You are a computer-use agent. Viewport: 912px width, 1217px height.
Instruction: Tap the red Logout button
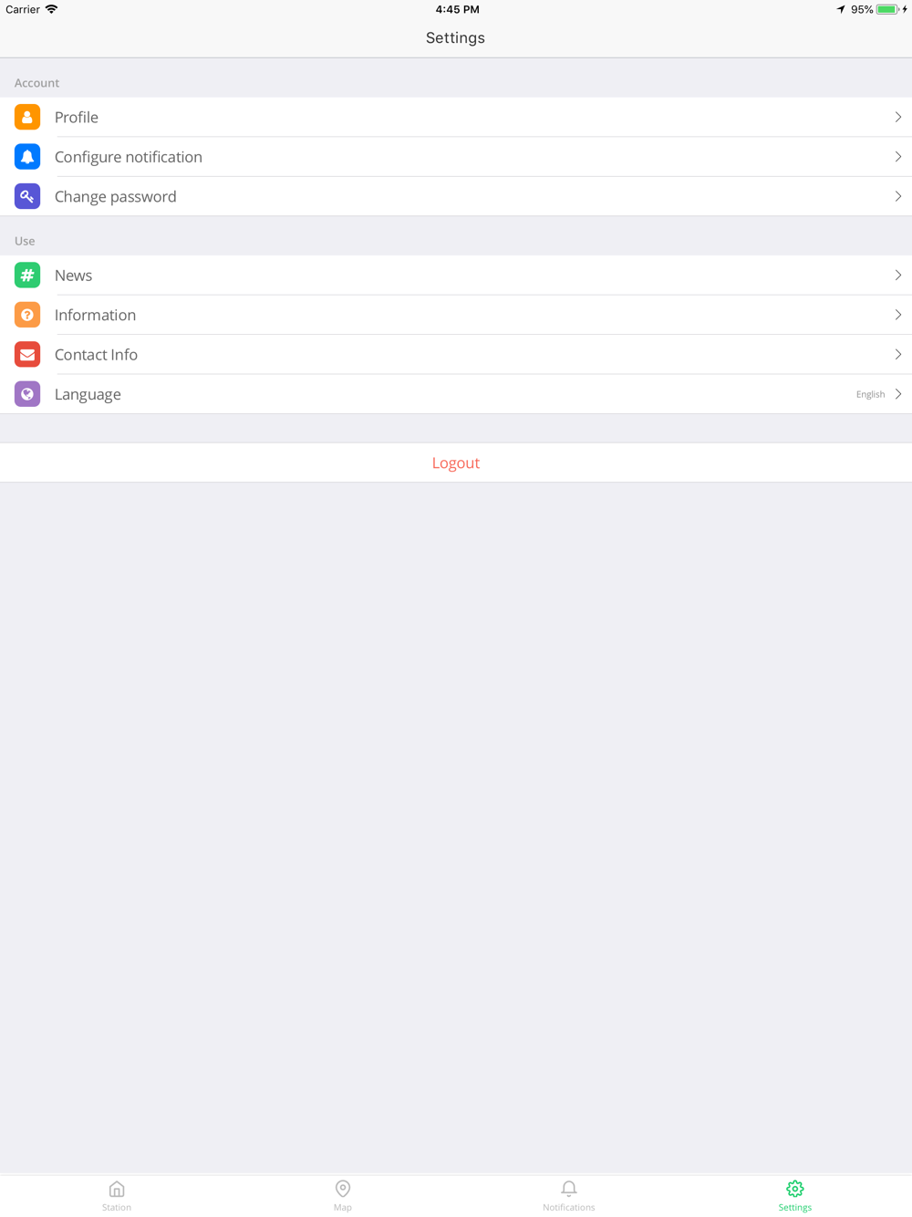(456, 463)
